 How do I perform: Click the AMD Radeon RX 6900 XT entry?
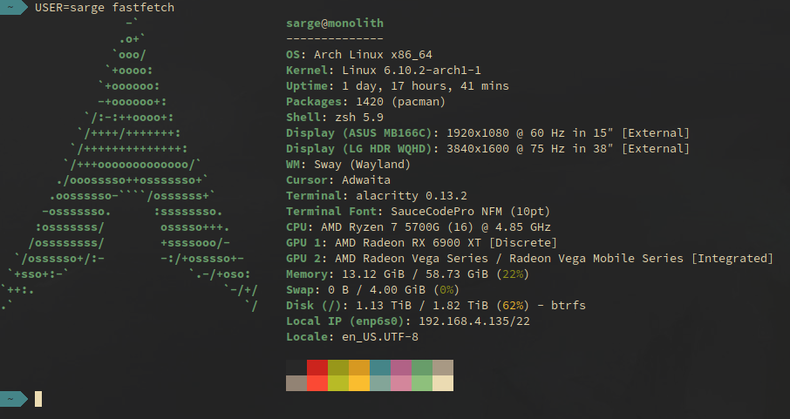tap(445, 243)
